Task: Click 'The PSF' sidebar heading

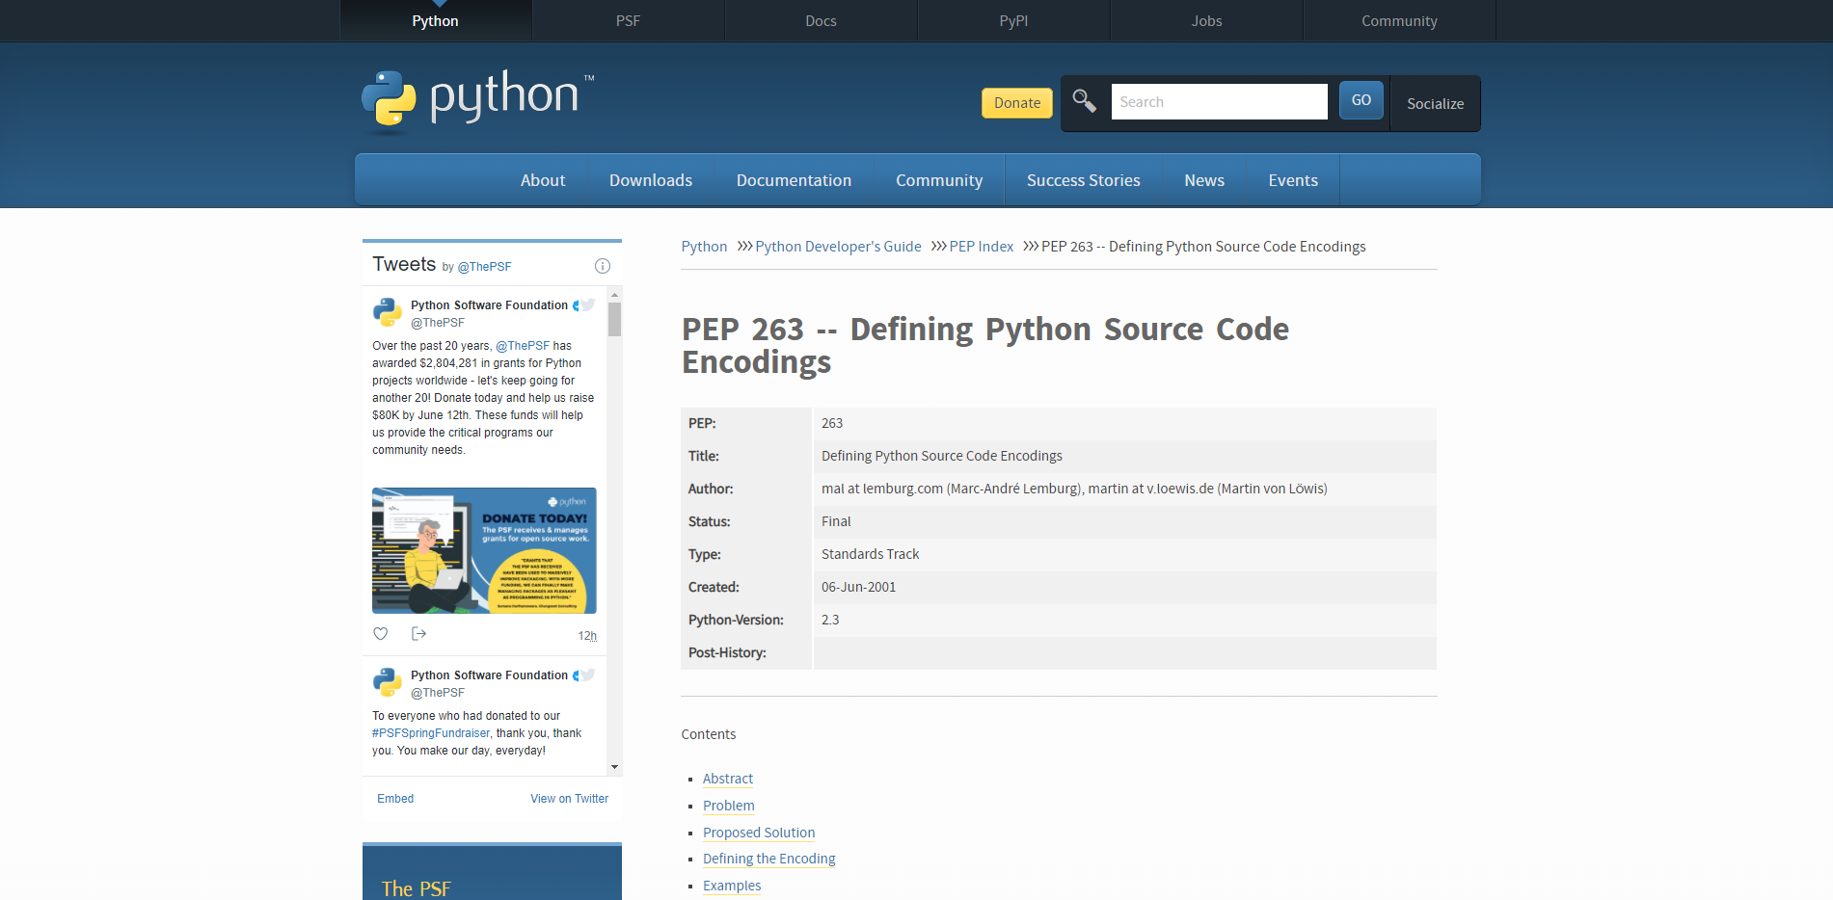Action: pos(416,888)
